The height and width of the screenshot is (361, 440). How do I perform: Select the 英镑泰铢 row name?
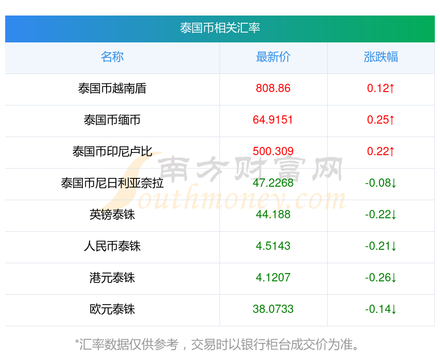pos(112,215)
